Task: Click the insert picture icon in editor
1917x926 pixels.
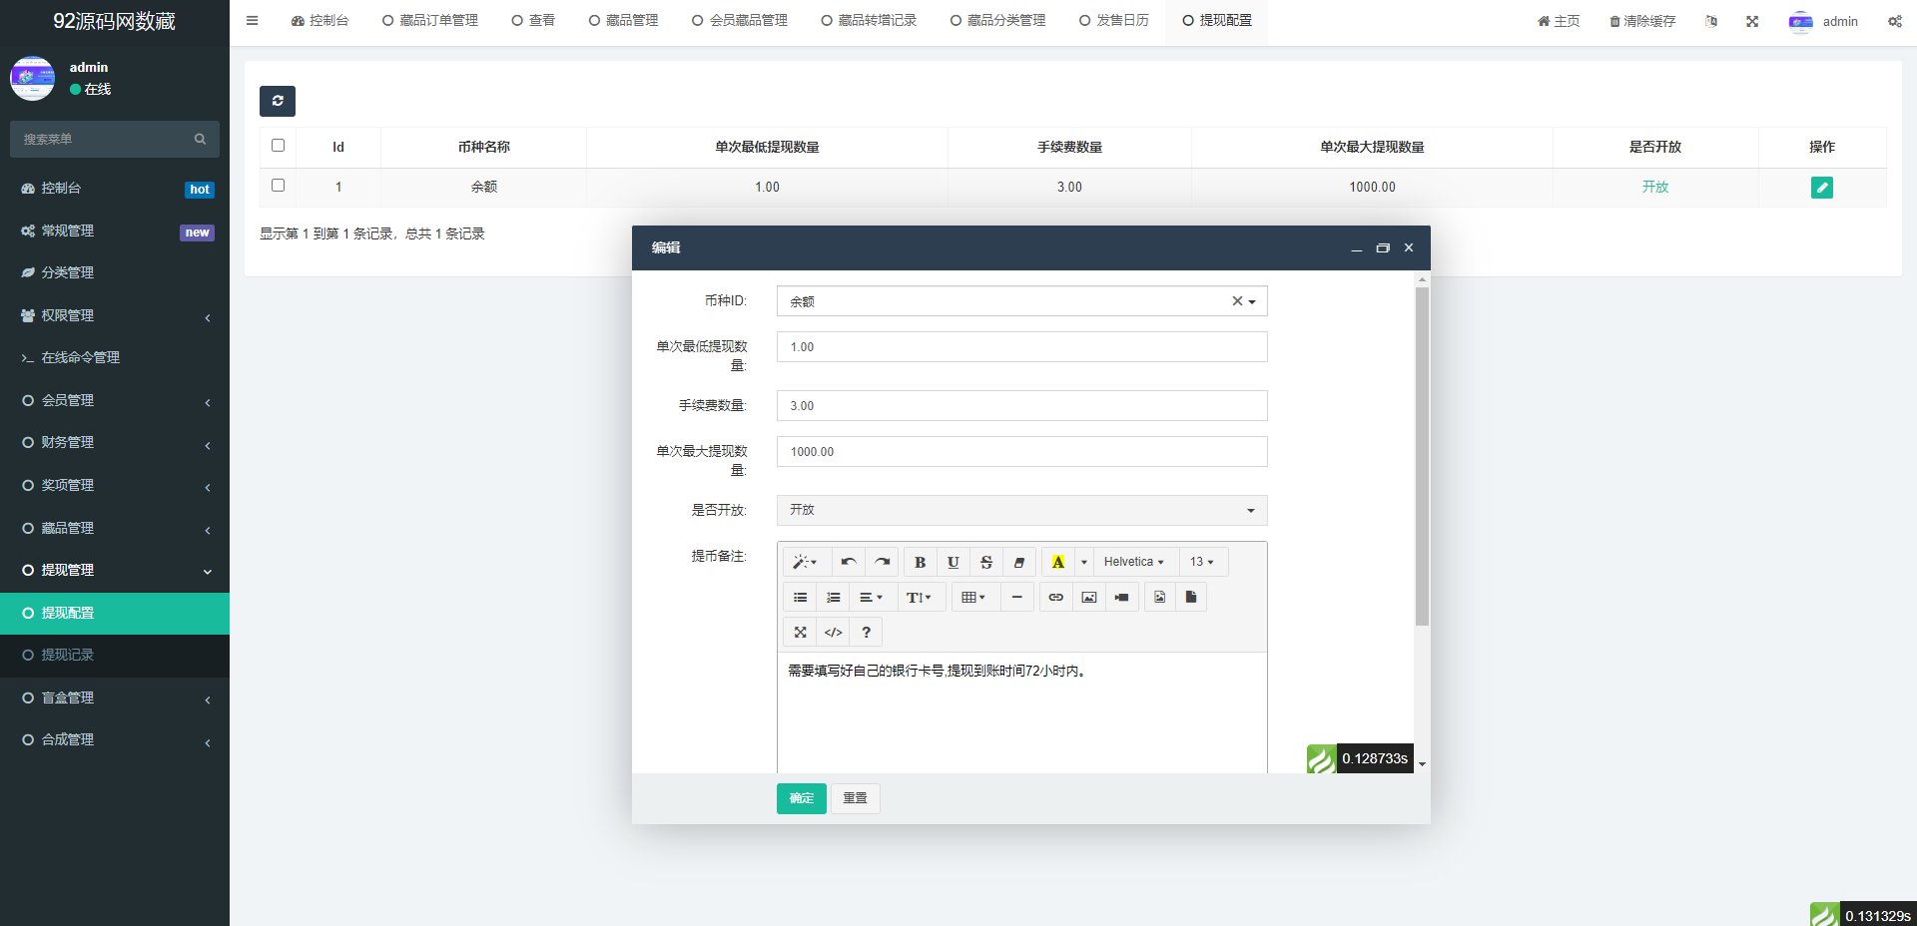Action: click(1088, 597)
